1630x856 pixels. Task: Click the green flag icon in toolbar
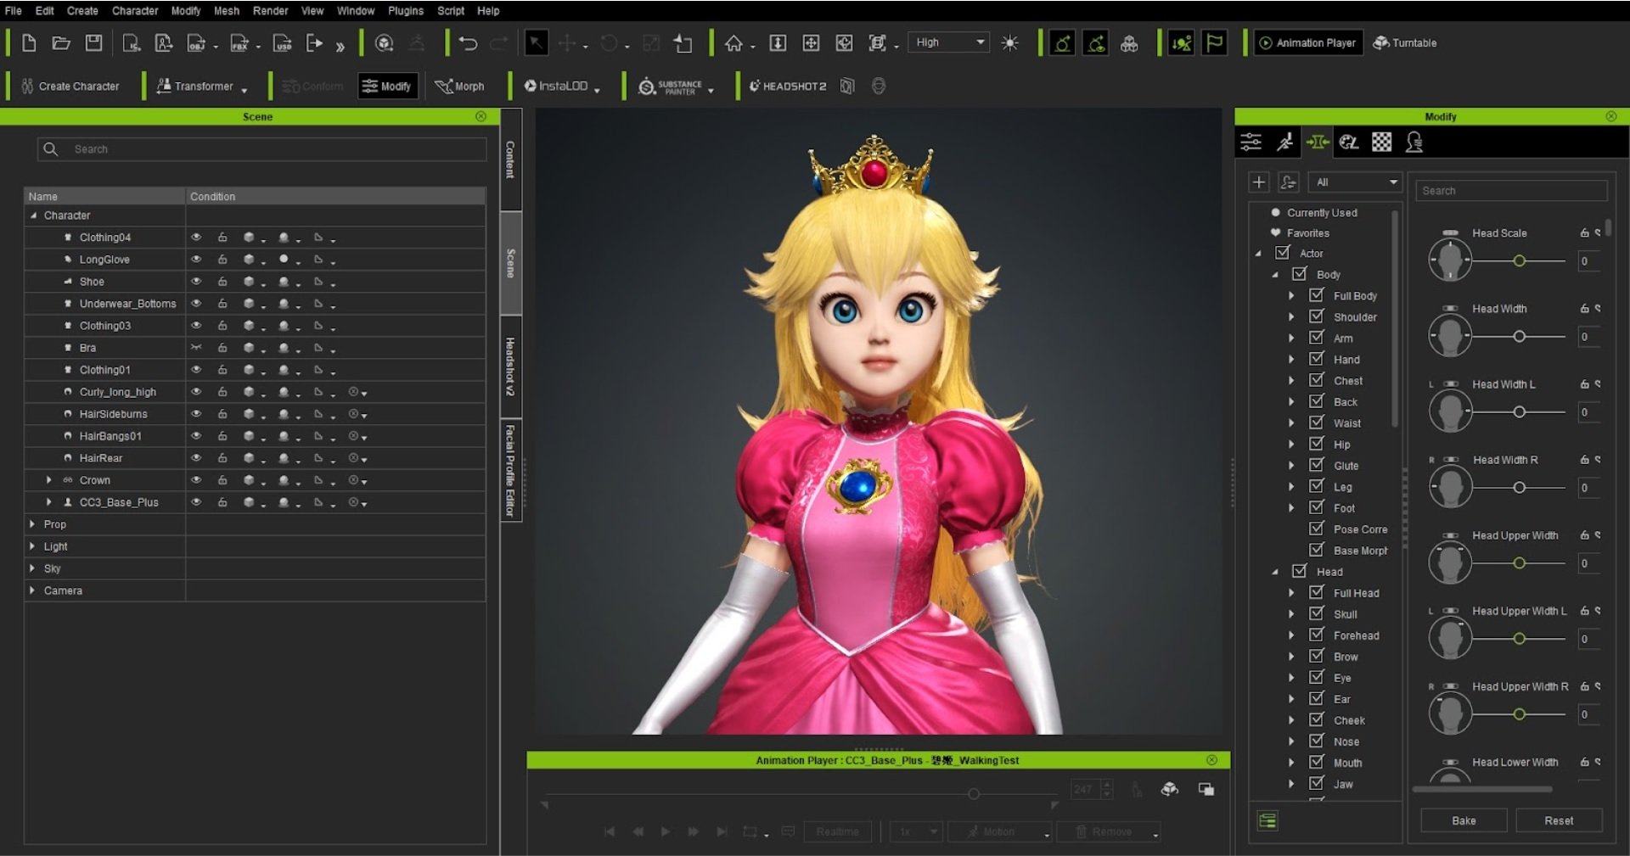tap(1215, 43)
